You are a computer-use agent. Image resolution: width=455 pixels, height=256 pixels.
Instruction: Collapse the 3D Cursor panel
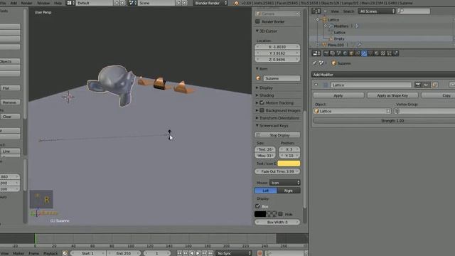[257, 31]
